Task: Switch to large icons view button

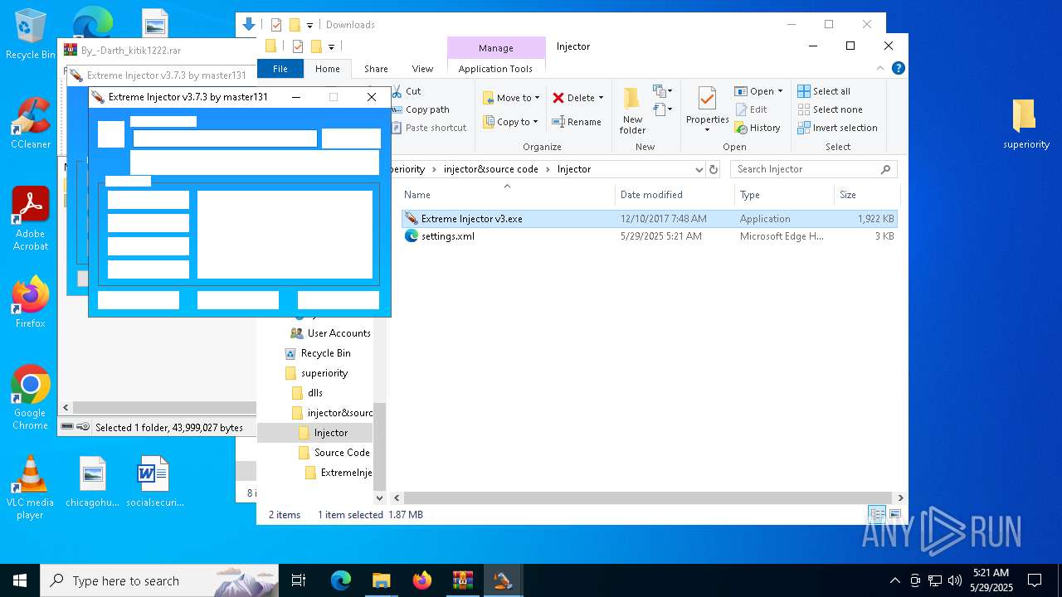Action: point(894,514)
